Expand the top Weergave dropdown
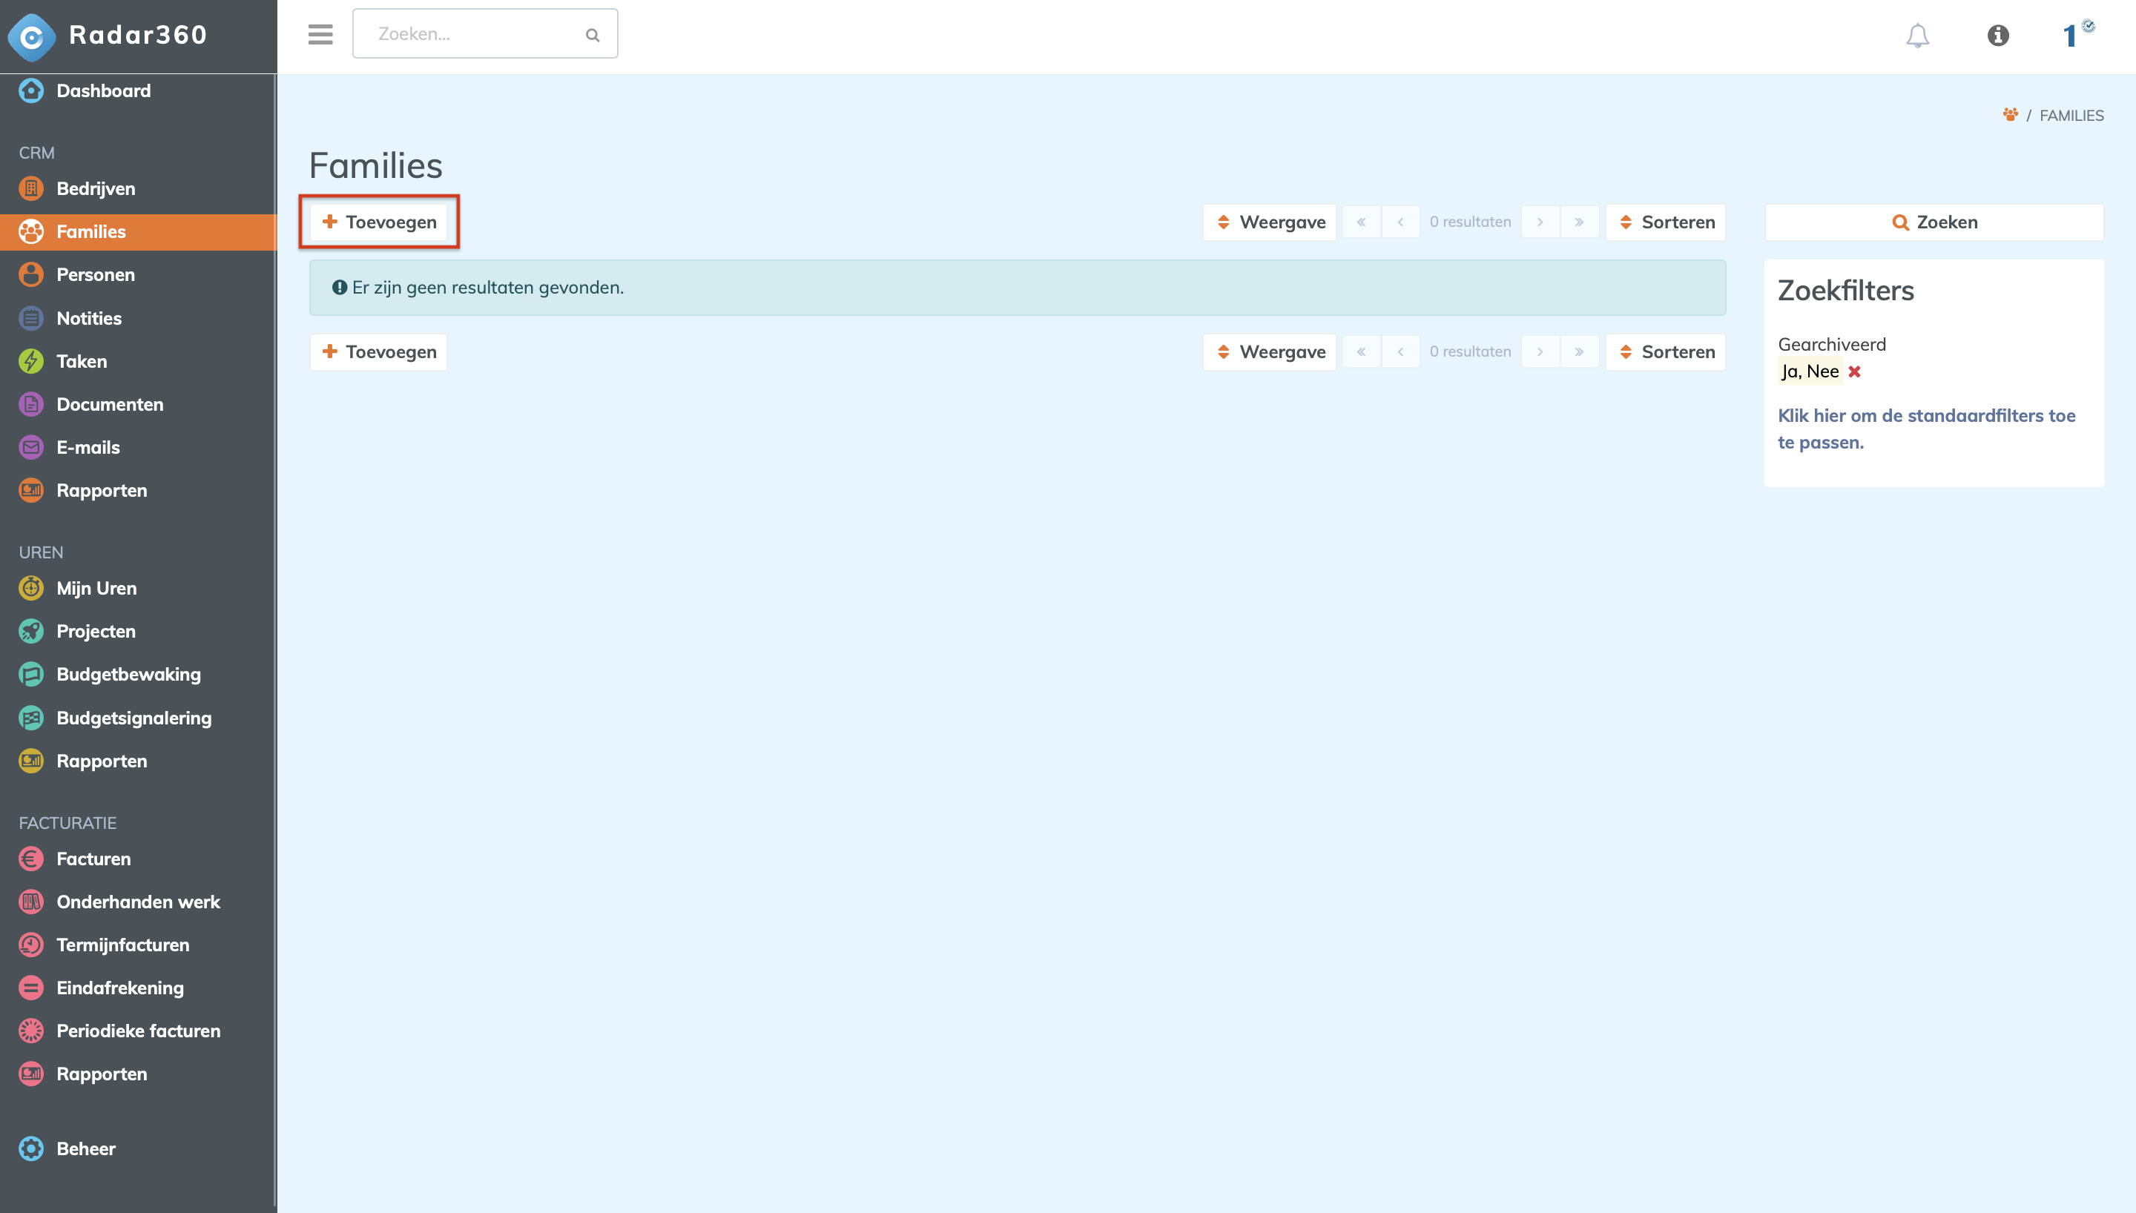Image resolution: width=2136 pixels, height=1213 pixels. 1270,222
